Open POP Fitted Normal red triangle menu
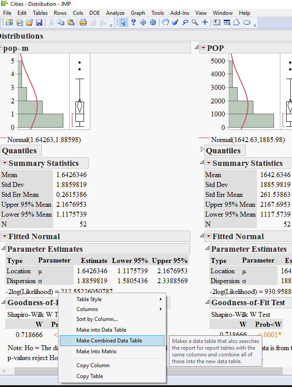Image resolution: width=292 pixels, height=387 pixels. 208,236
